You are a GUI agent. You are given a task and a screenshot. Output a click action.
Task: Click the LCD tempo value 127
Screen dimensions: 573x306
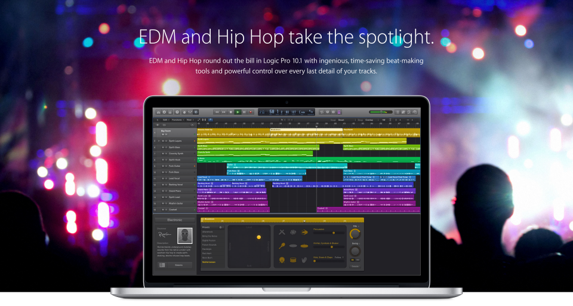click(294, 112)
